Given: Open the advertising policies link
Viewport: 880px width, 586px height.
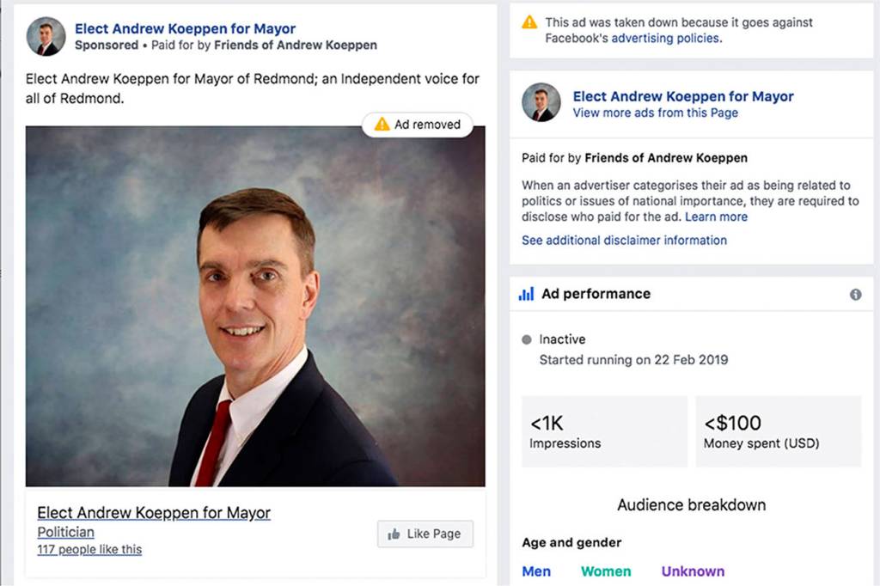Looking at the screenshot, I should (x=666, y=38).
